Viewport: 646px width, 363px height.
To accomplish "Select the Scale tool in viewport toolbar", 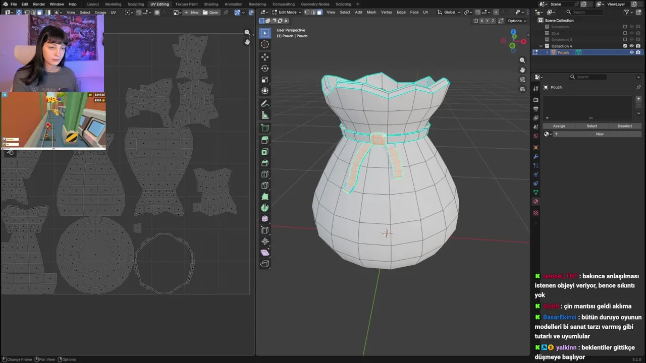I will [265, 80].
